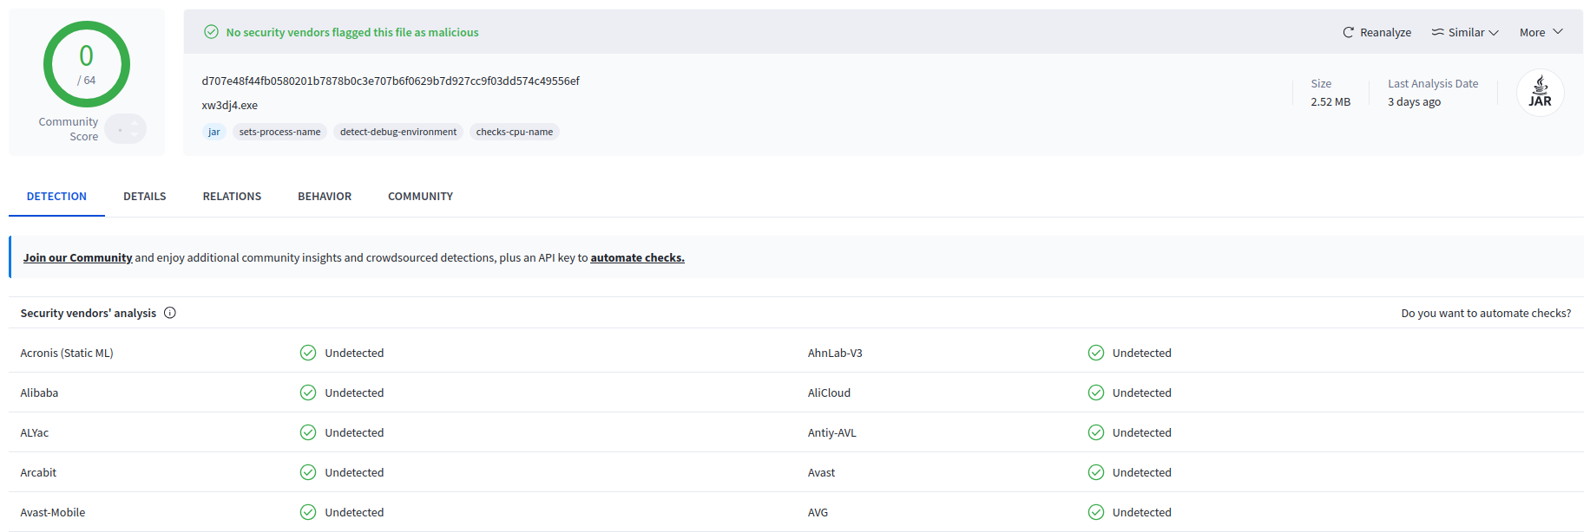Open the Similar dropdown
Image resolution: width=1590 pixels, height=532 pixels.
pos(1465,32)
